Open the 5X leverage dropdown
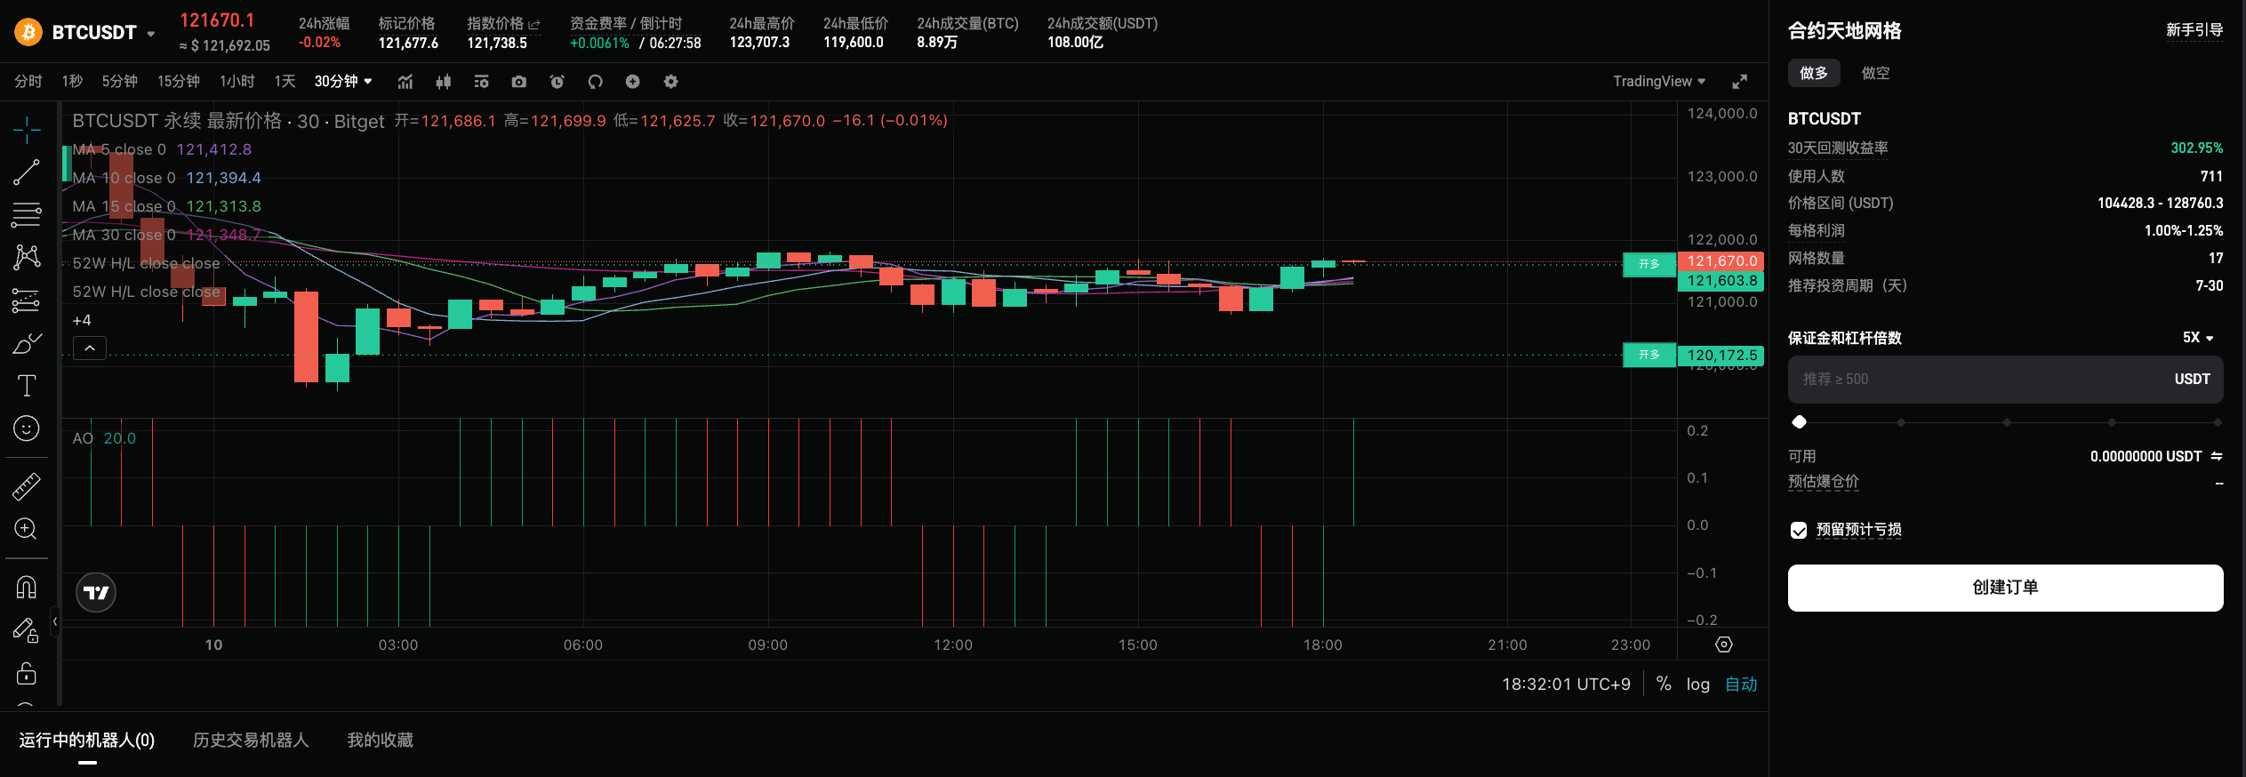 2198,338
